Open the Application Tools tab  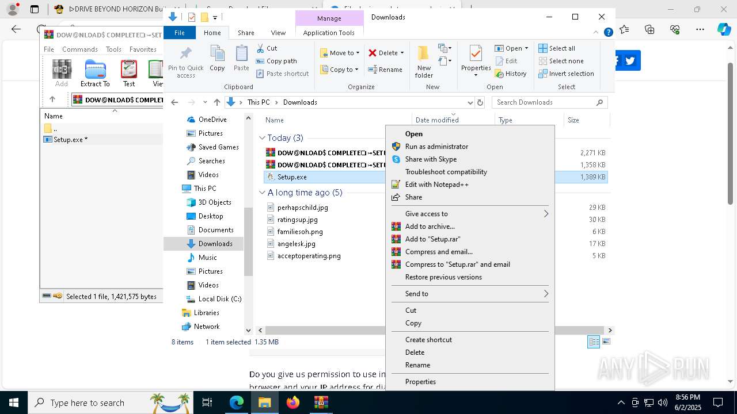pos(329,33)
